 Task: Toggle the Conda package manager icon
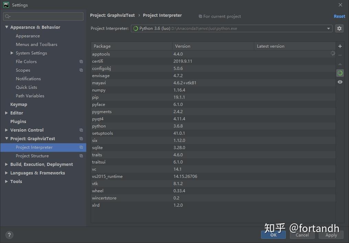click(x=340, y=73)
